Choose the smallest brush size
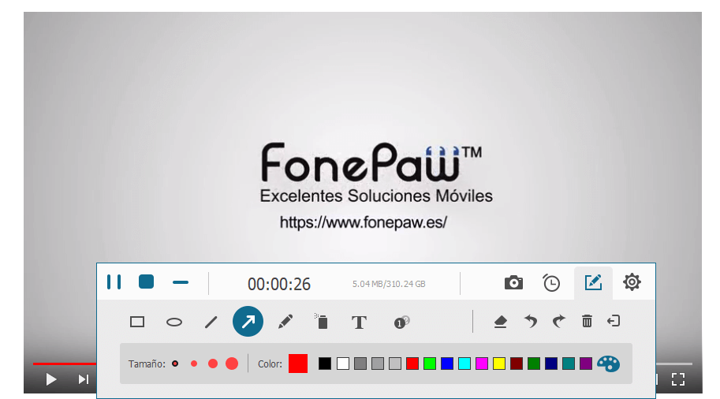The width and height of the screenshot is (720, 399). pyautogui.click(x=175, y=364)
